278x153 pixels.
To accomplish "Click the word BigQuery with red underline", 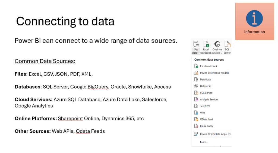I will tap(98, 87).
